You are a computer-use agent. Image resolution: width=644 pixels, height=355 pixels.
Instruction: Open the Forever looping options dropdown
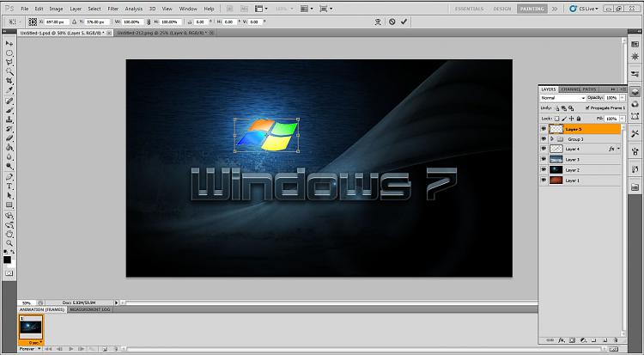[x=30, y=349]
